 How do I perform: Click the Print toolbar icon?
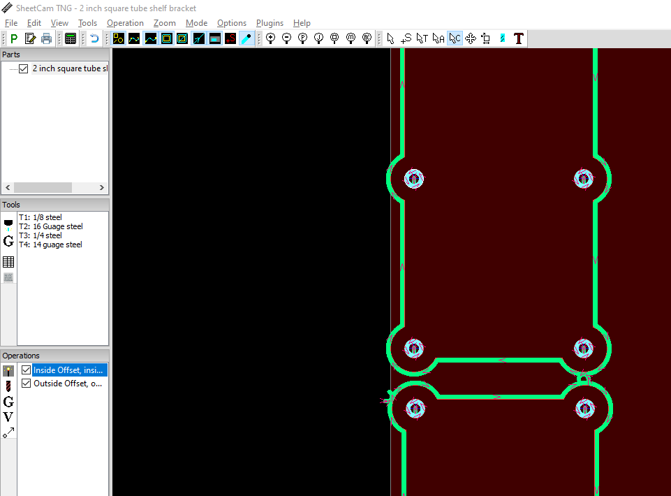(46, 38)
